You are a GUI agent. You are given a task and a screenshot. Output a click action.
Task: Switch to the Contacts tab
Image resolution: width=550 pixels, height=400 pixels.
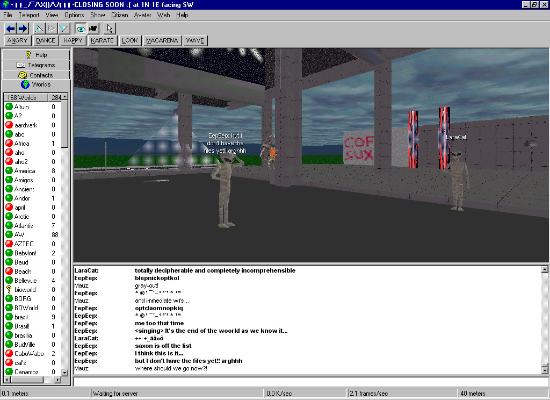(x=36, y=75)
